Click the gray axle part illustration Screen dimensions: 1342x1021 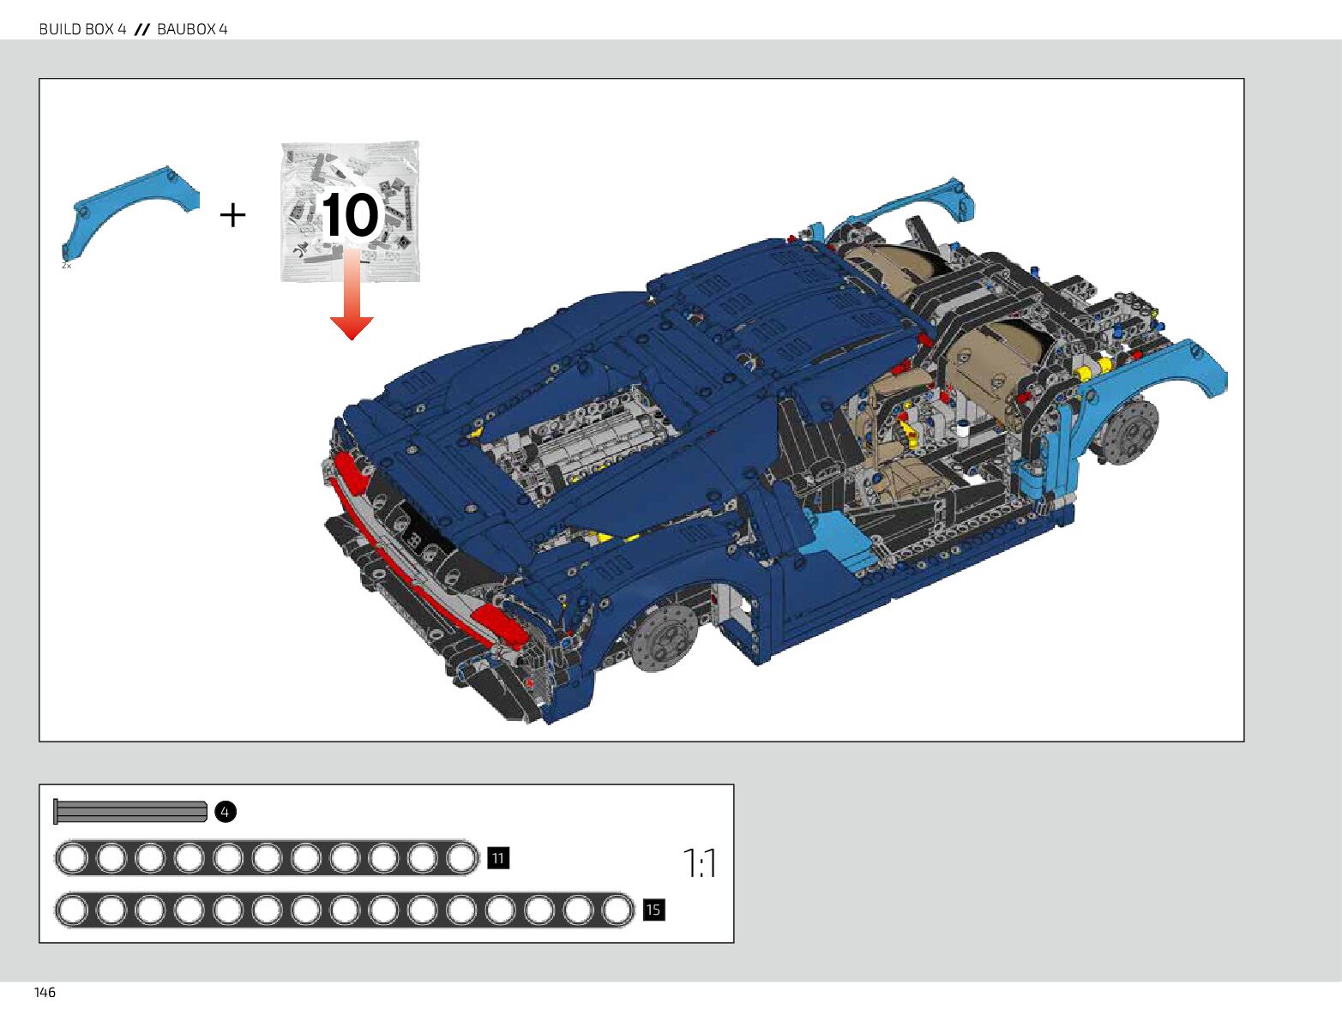coord(130,811)
